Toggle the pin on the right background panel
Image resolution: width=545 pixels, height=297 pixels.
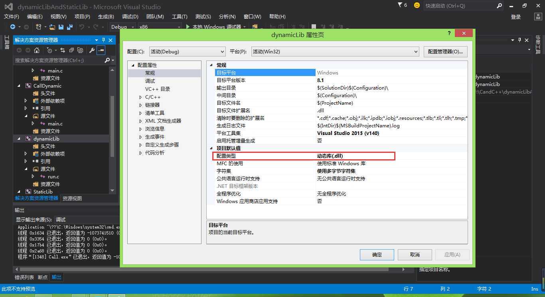519,40
